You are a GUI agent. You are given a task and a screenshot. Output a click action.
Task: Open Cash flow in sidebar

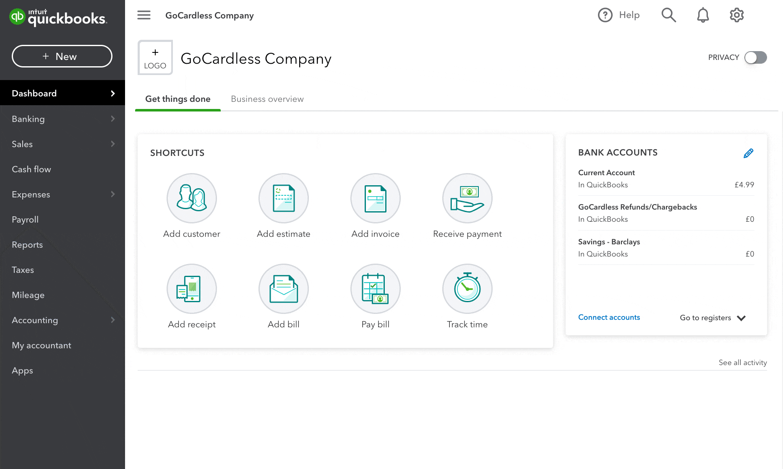pyautogui.click(x=63, y=169)
